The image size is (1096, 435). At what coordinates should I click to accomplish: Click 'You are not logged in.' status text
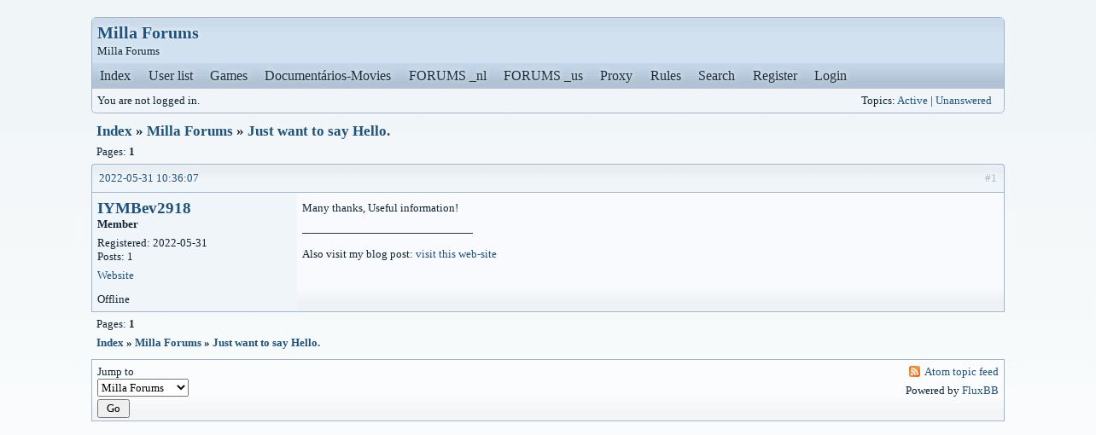(149, 101)
